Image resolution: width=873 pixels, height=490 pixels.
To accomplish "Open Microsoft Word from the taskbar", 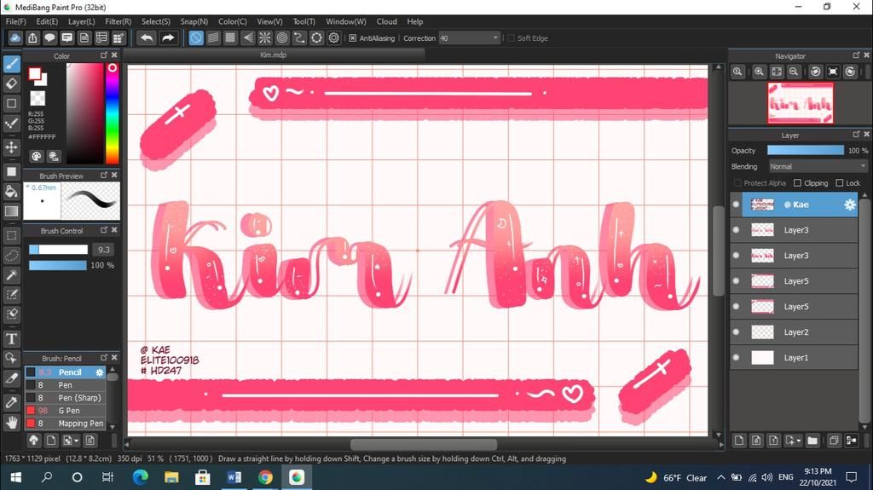I will pyautogui.click(x=234, y=477).
